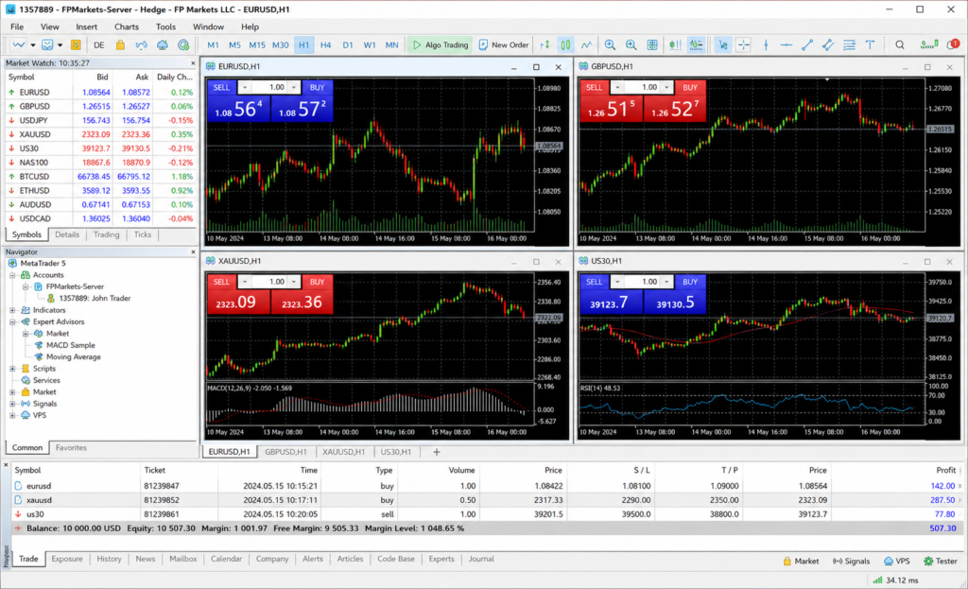Click the zoom in magnifier icon

[610, 45]
